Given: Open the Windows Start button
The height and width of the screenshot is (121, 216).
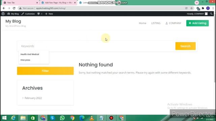Looking at the screenshot, I should pyautogui.click(x=4, y=118).
